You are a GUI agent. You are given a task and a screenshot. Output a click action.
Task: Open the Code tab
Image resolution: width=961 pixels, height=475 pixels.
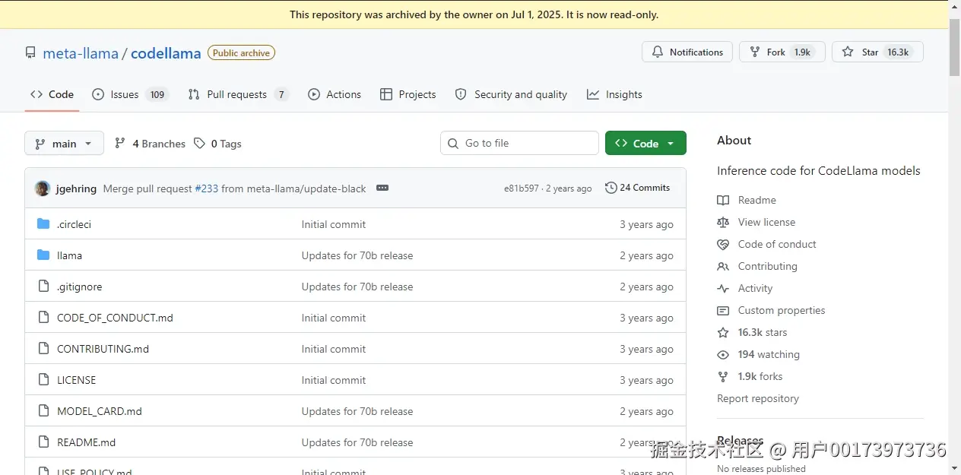point(52,94)
